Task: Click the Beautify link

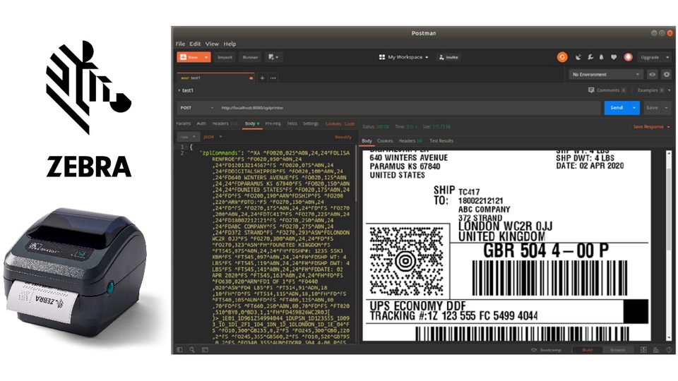Action: [x=343, y=137]
